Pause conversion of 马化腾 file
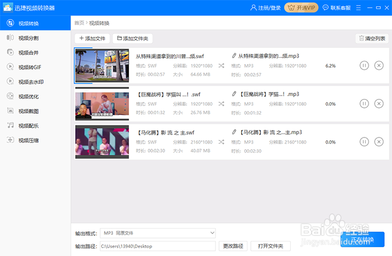 (x=364, y=142)
